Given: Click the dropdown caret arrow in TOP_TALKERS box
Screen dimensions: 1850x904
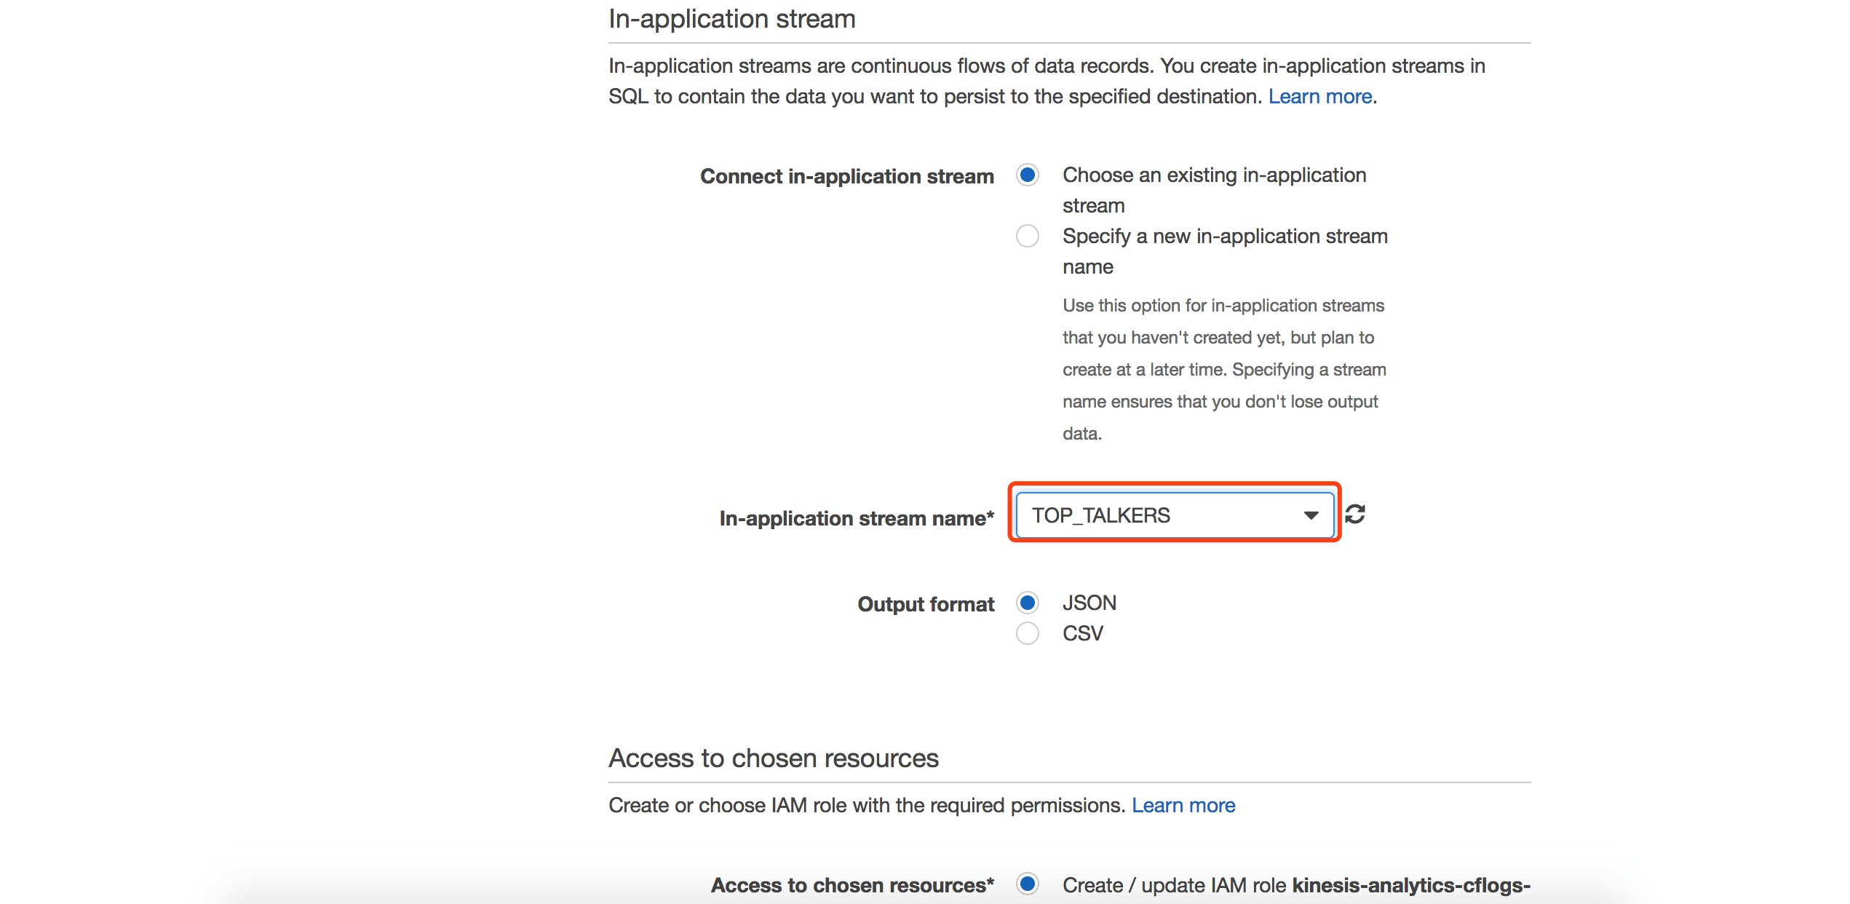Looking at the screenshot, I should point(1311,515).
